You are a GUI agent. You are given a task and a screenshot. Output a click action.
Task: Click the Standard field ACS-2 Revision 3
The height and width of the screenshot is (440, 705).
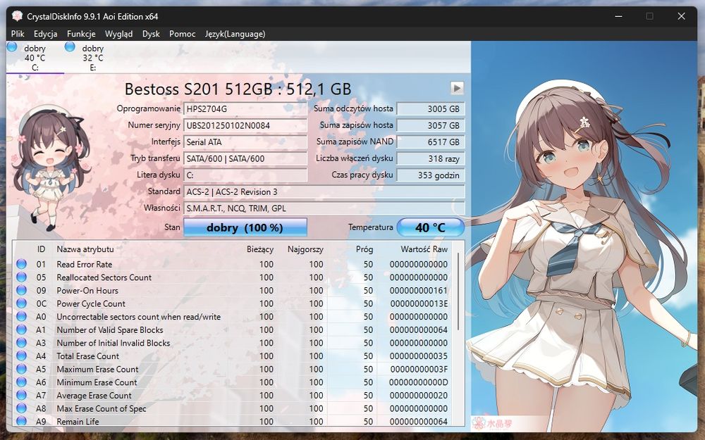[x=324, y=191]
